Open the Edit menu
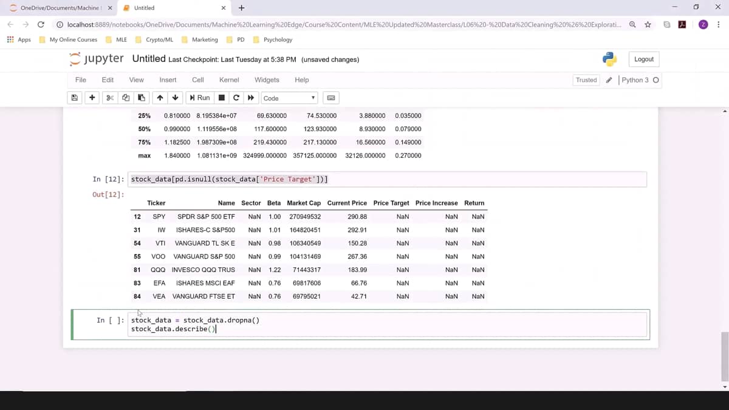The image size is (729, 410). pos(108,80)
